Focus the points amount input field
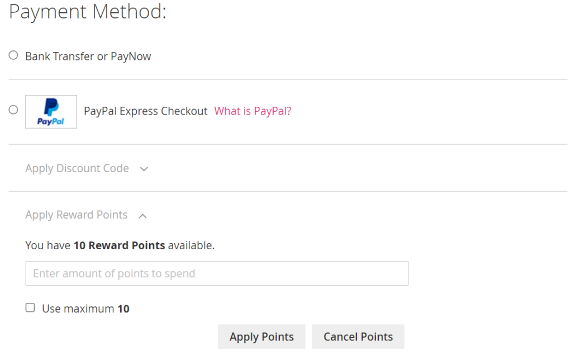This screenshot has height=356, width=572. [217, 273]
